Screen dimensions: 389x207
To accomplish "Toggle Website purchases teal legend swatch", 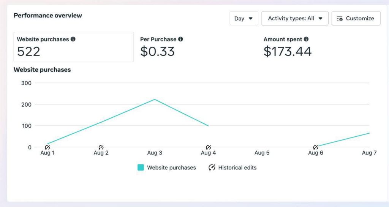I will click(141, 167).
